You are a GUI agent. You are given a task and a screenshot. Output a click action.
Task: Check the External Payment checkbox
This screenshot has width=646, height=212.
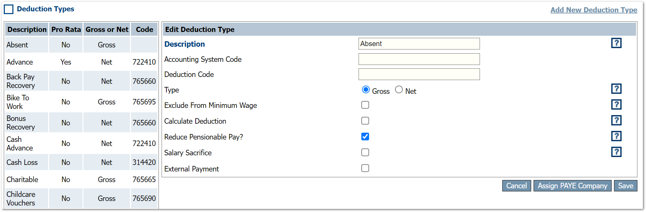pos(365,168)
